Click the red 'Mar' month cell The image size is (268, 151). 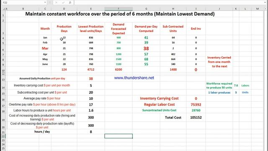coord(45,48)
